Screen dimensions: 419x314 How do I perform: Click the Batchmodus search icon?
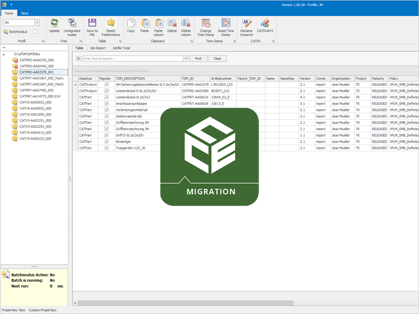[x=6, y=32]
